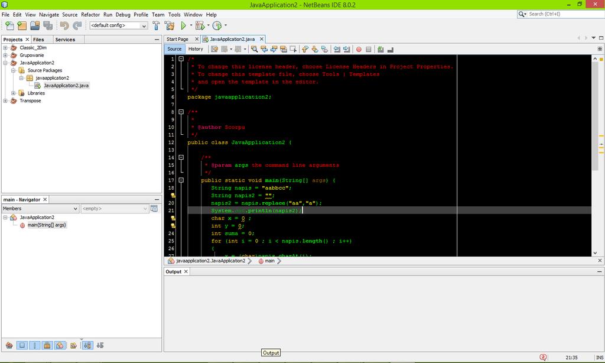Image resolution: width=605 pixels, height=363 pixels.
Task: Close the Output tab
Action: (x=186, y=271)
